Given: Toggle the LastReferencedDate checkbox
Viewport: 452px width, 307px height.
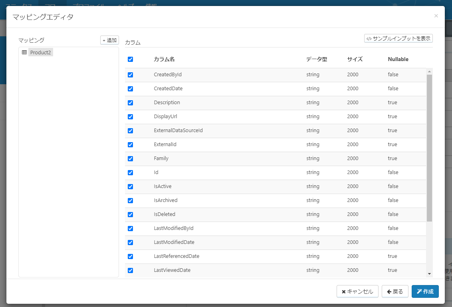Looking at the screenshot, I should [130, 257].
